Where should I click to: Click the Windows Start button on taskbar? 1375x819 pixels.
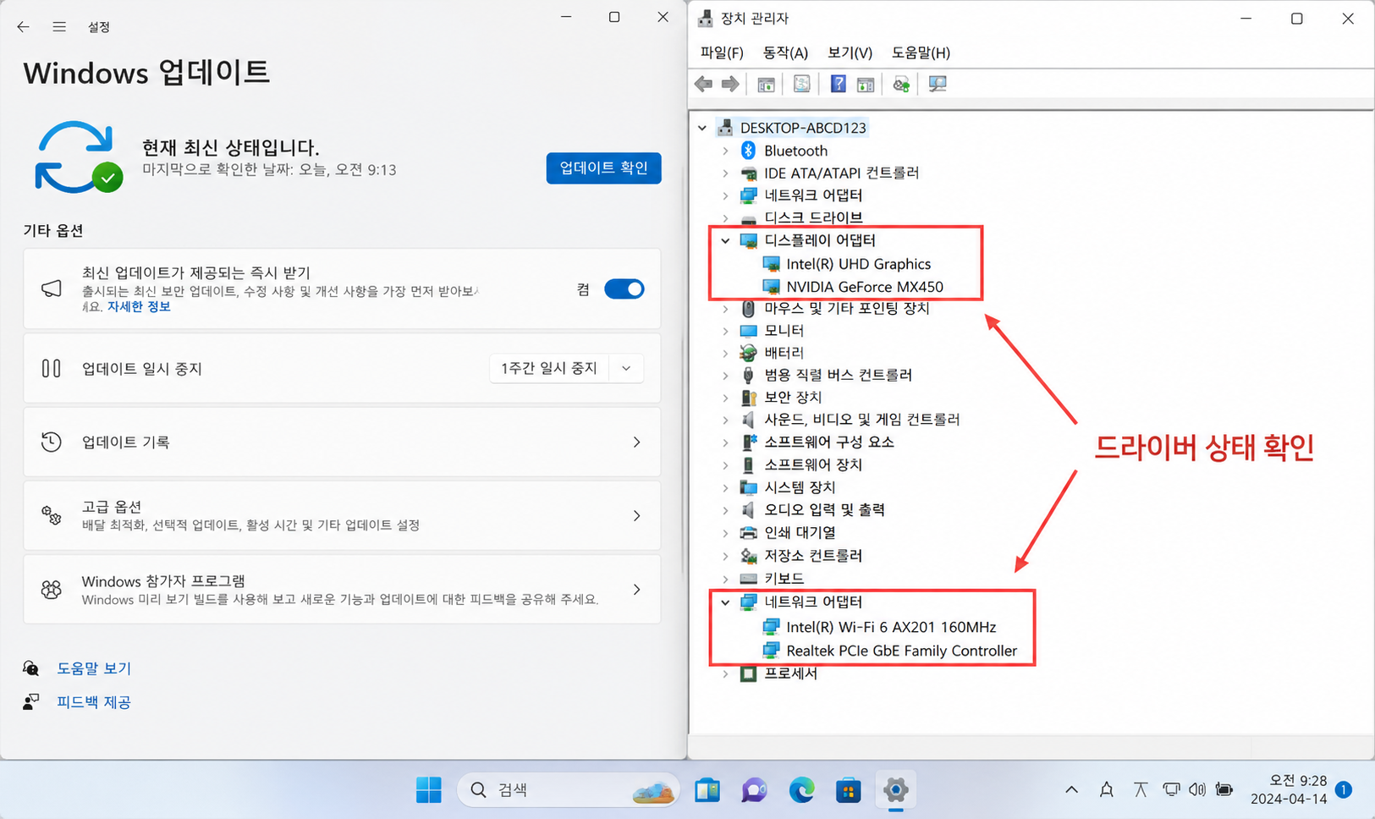[x=429, y=790]
